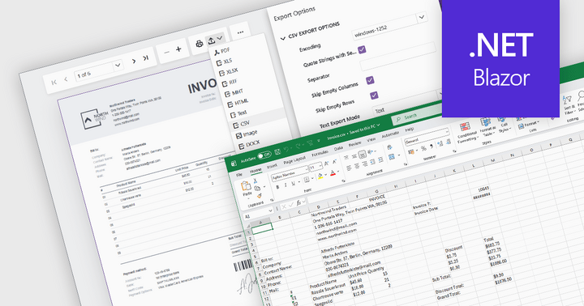The image size is (584, 306).
Task: Switch to the Insert tab in Excel
Action: 272,166
